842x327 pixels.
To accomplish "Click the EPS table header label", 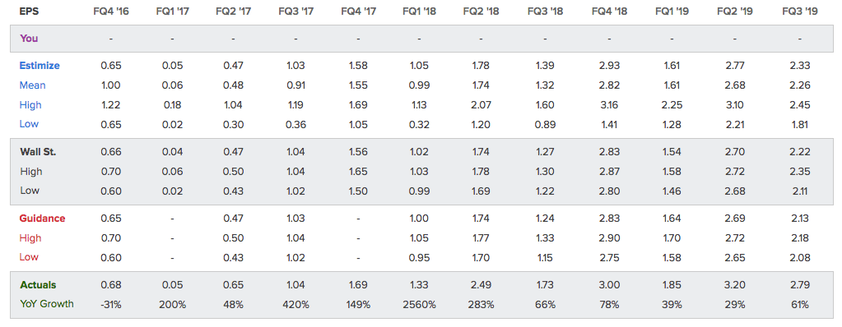I will click(x=29, y=11).
